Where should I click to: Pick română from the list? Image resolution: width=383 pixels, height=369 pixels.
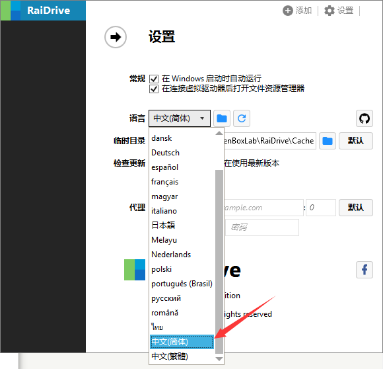click(182, 313)
